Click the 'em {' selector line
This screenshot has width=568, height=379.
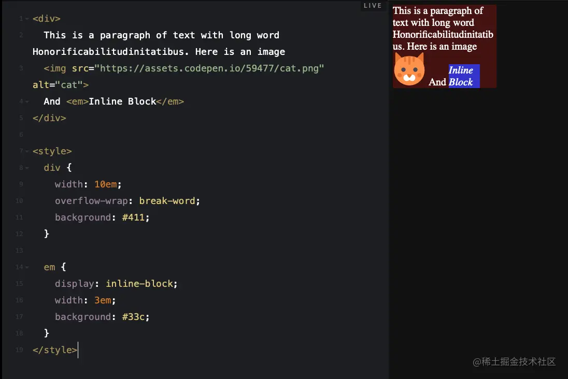tap(55, 267)
